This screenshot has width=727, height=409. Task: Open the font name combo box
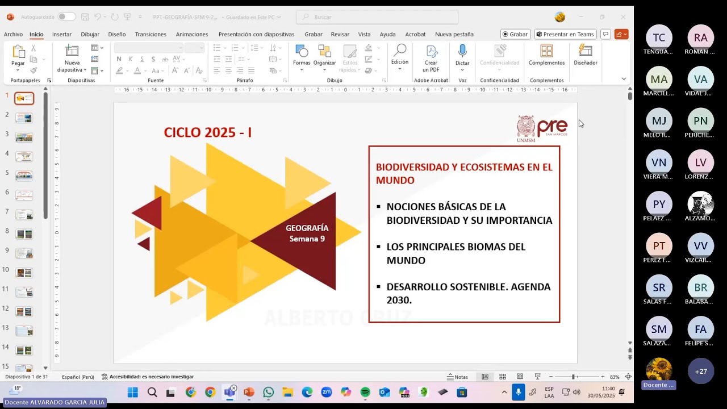(148, 48)
